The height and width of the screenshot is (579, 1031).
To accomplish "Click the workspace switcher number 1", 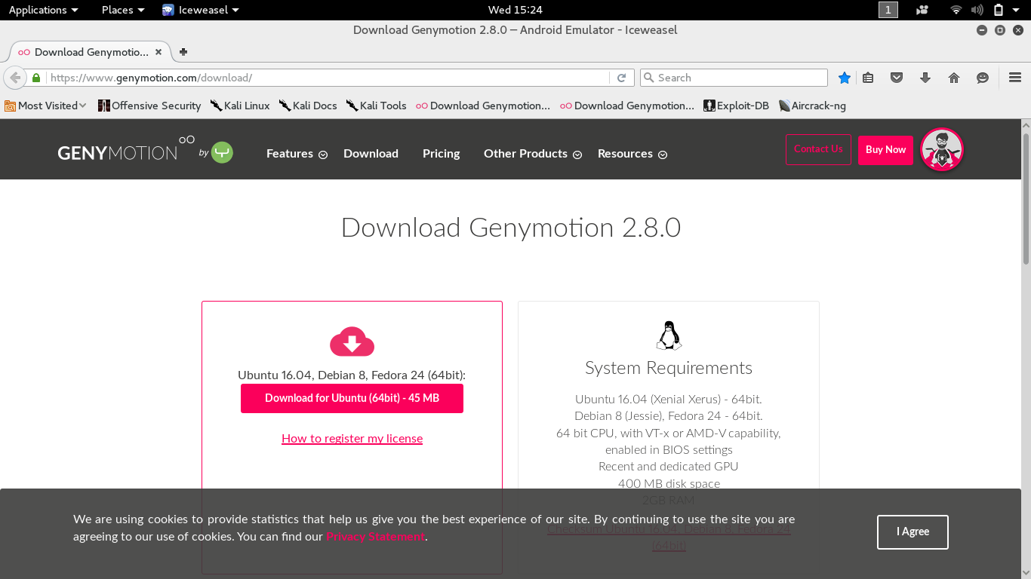I will [x=888, y=10].
